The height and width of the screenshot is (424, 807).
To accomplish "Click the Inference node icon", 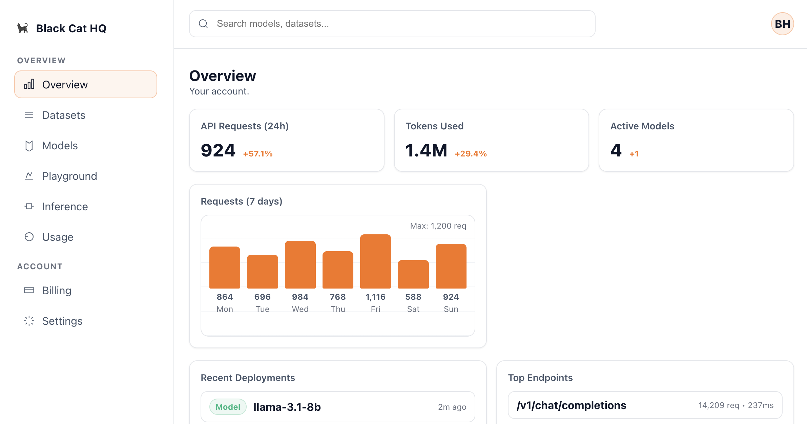I will click(x=29, y=207).
